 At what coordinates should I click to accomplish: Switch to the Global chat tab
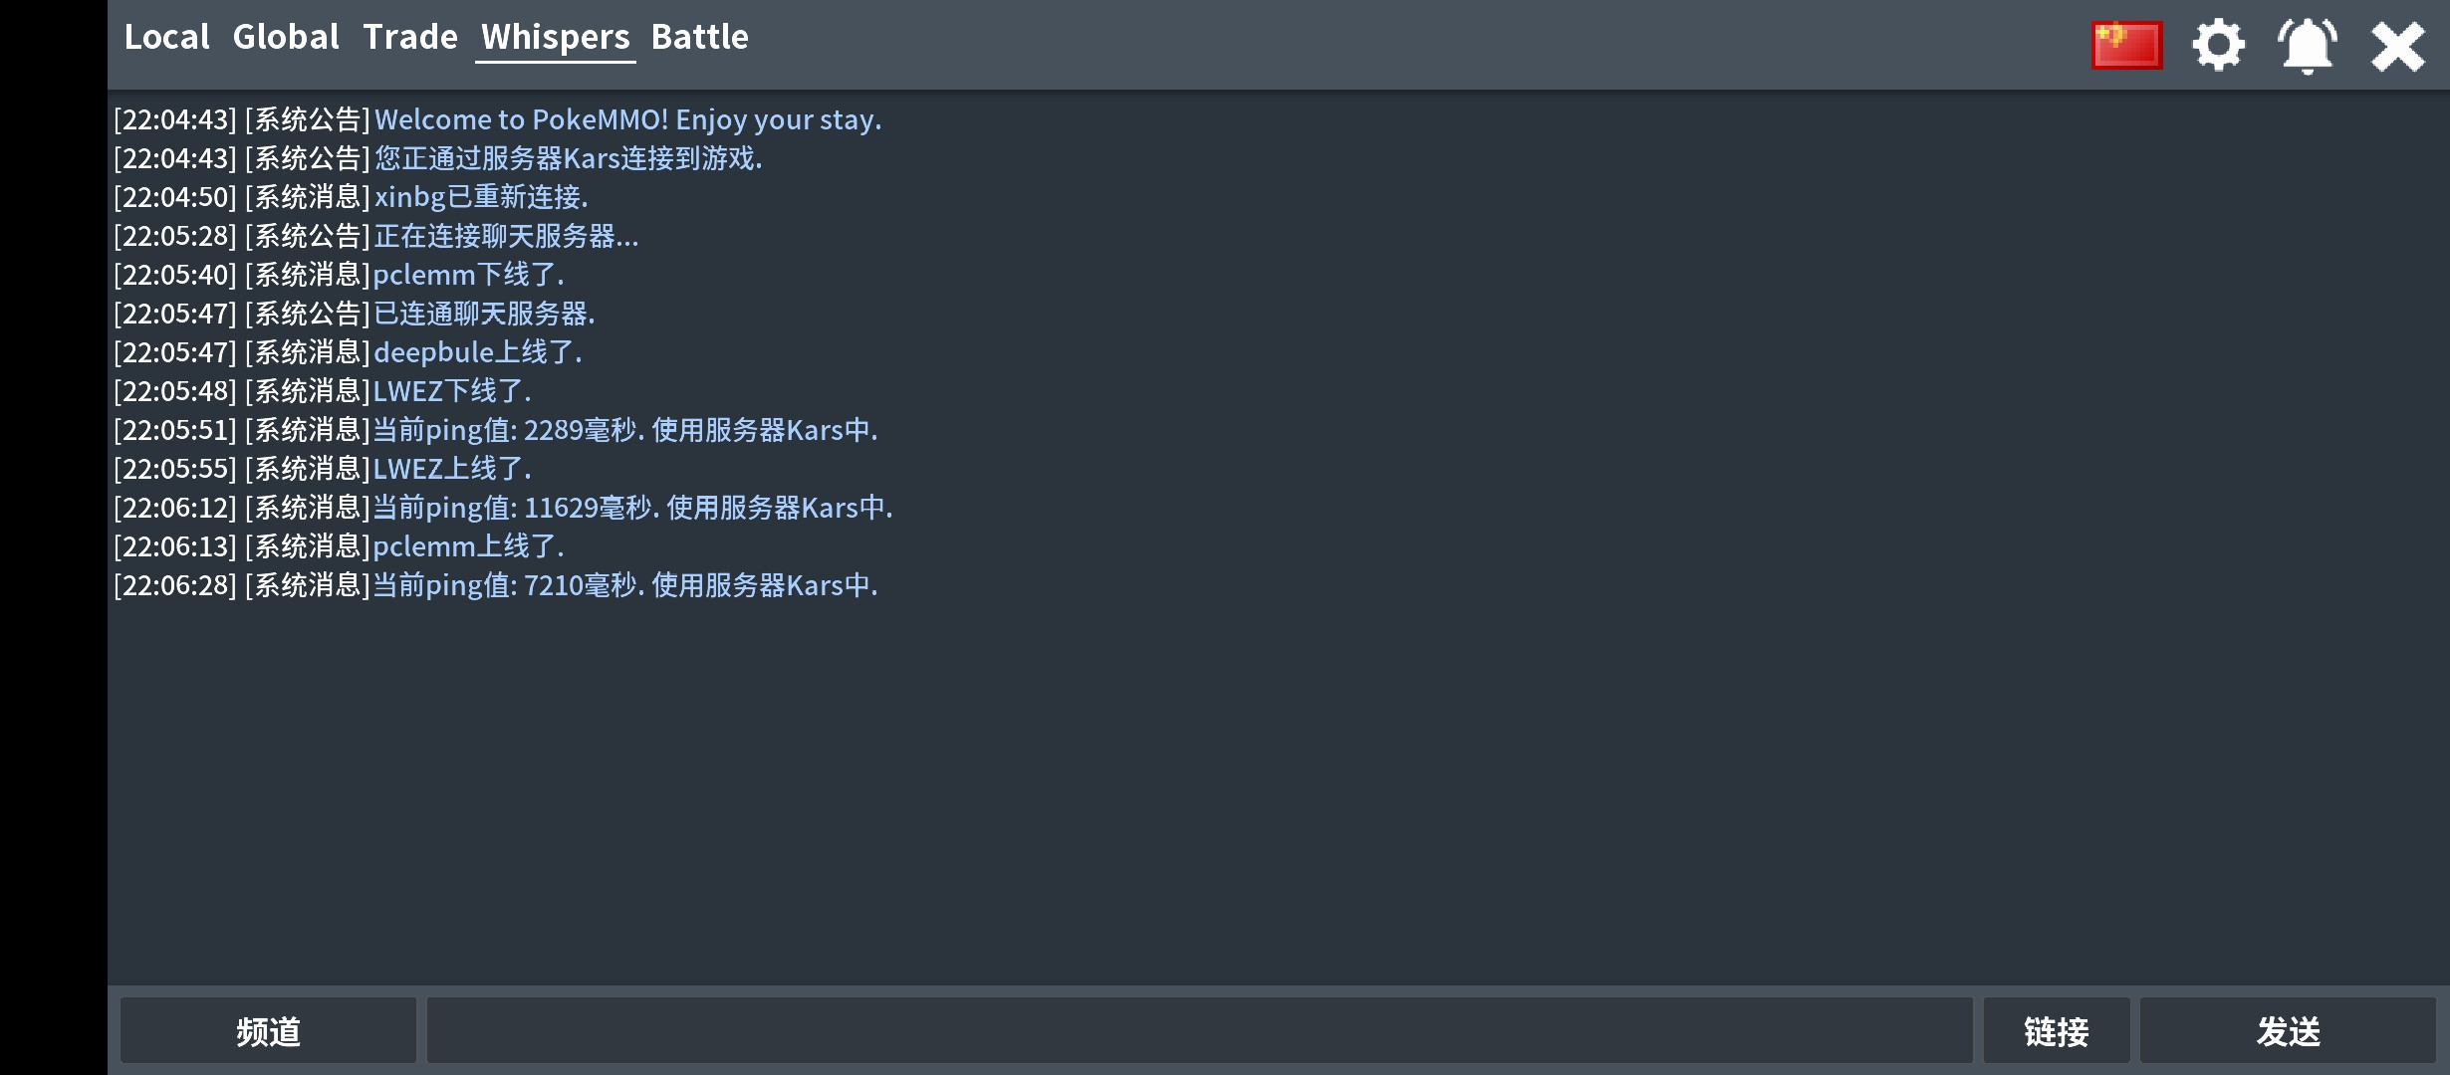[x=286, y=37]
